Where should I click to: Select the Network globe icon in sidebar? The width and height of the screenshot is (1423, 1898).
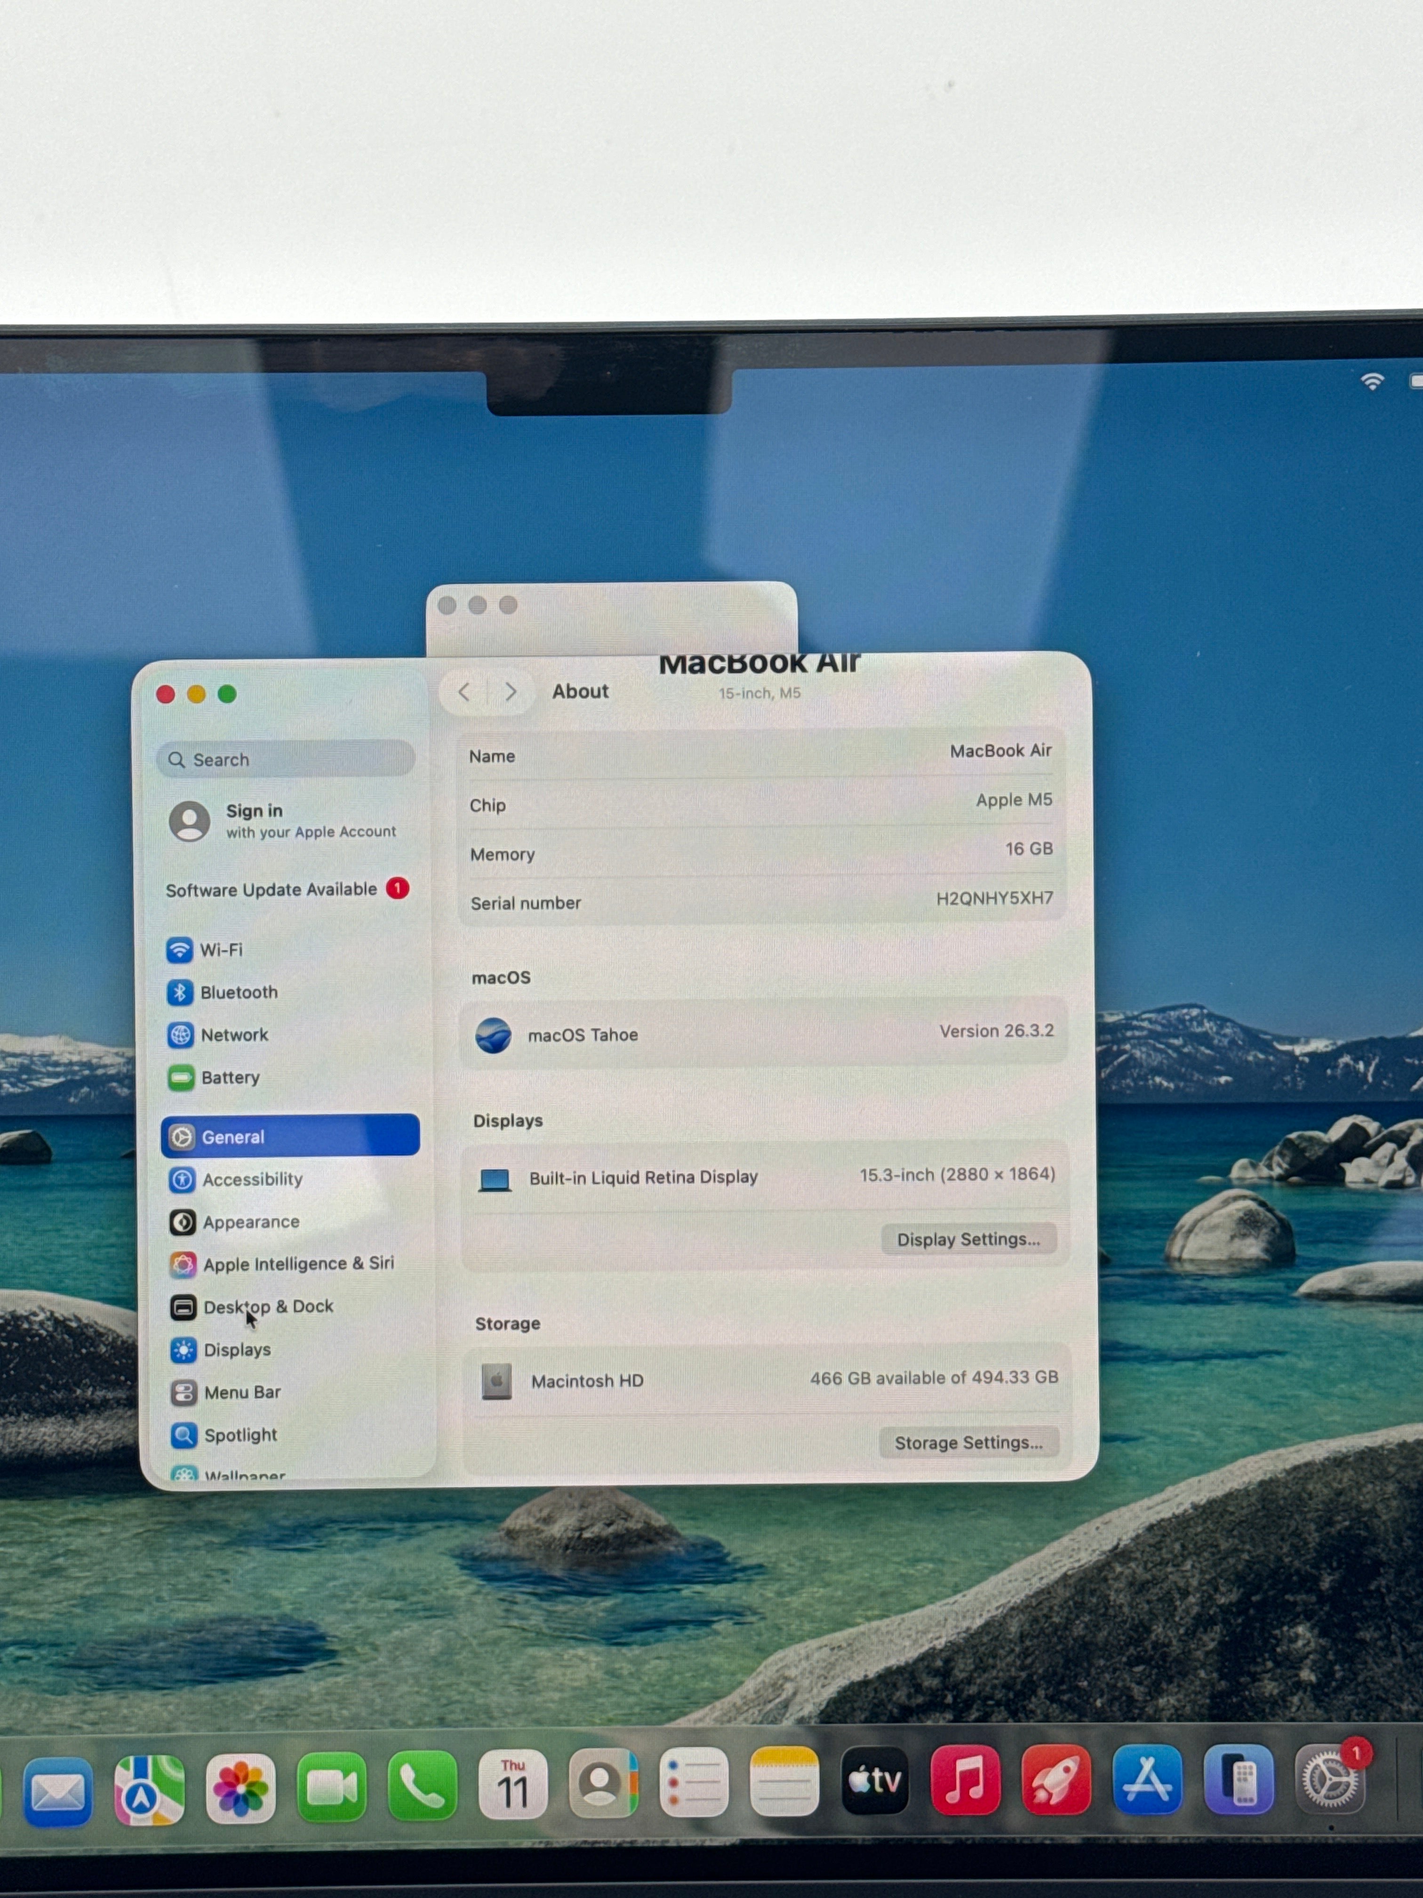180,1035
